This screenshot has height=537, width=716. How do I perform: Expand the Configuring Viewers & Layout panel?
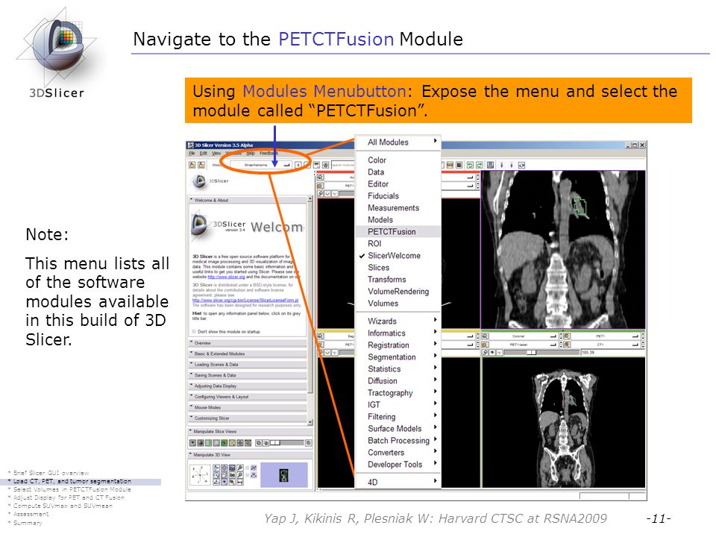[248, 397]
